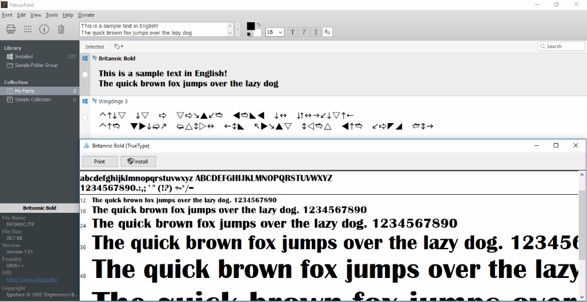Image resolution: width=587 pixels, height=302 pixels.
Task: Click the font viewer title bar icon
Action: coord(86,146)
